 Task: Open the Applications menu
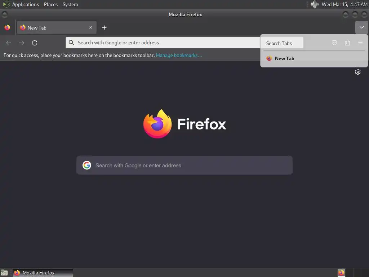pos(26,4)
